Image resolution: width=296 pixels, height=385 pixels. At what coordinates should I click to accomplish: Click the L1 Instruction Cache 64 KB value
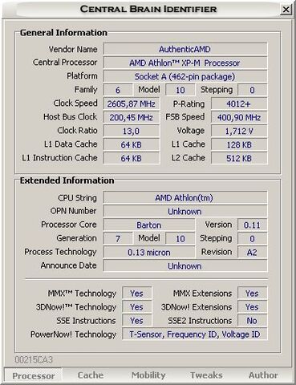pyautogui.click(x=132, y=158)
